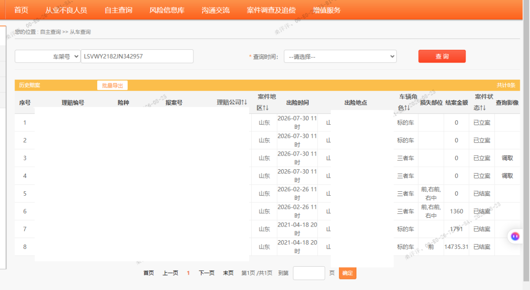Viewport: 530px width, 290px height.
Task: Click the red 查询 button
Action: tap(442, 56)
